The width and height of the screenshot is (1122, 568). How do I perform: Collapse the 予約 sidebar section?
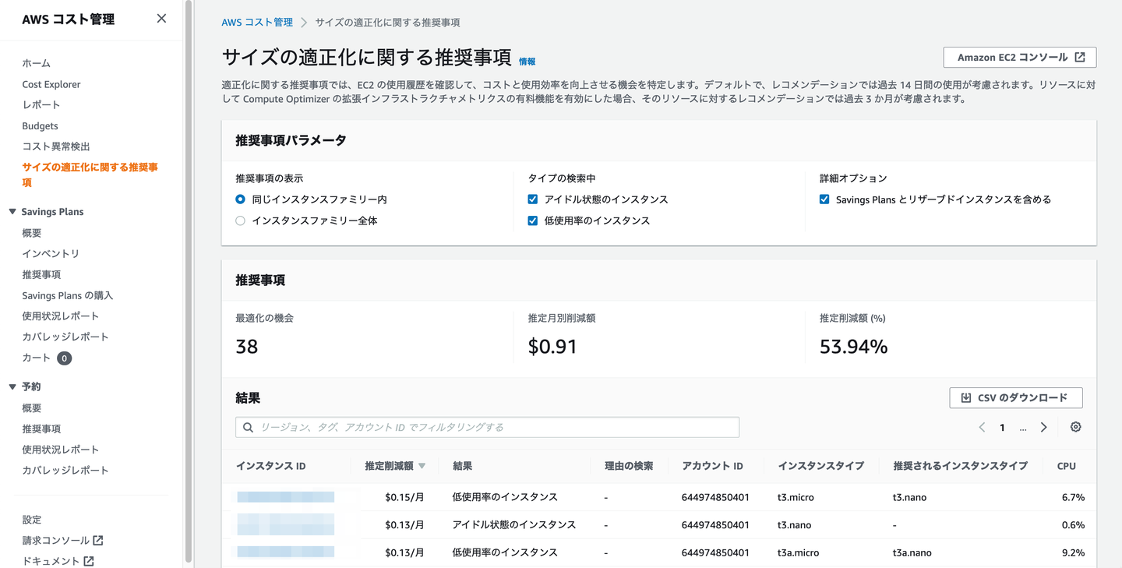click(12, 386)
